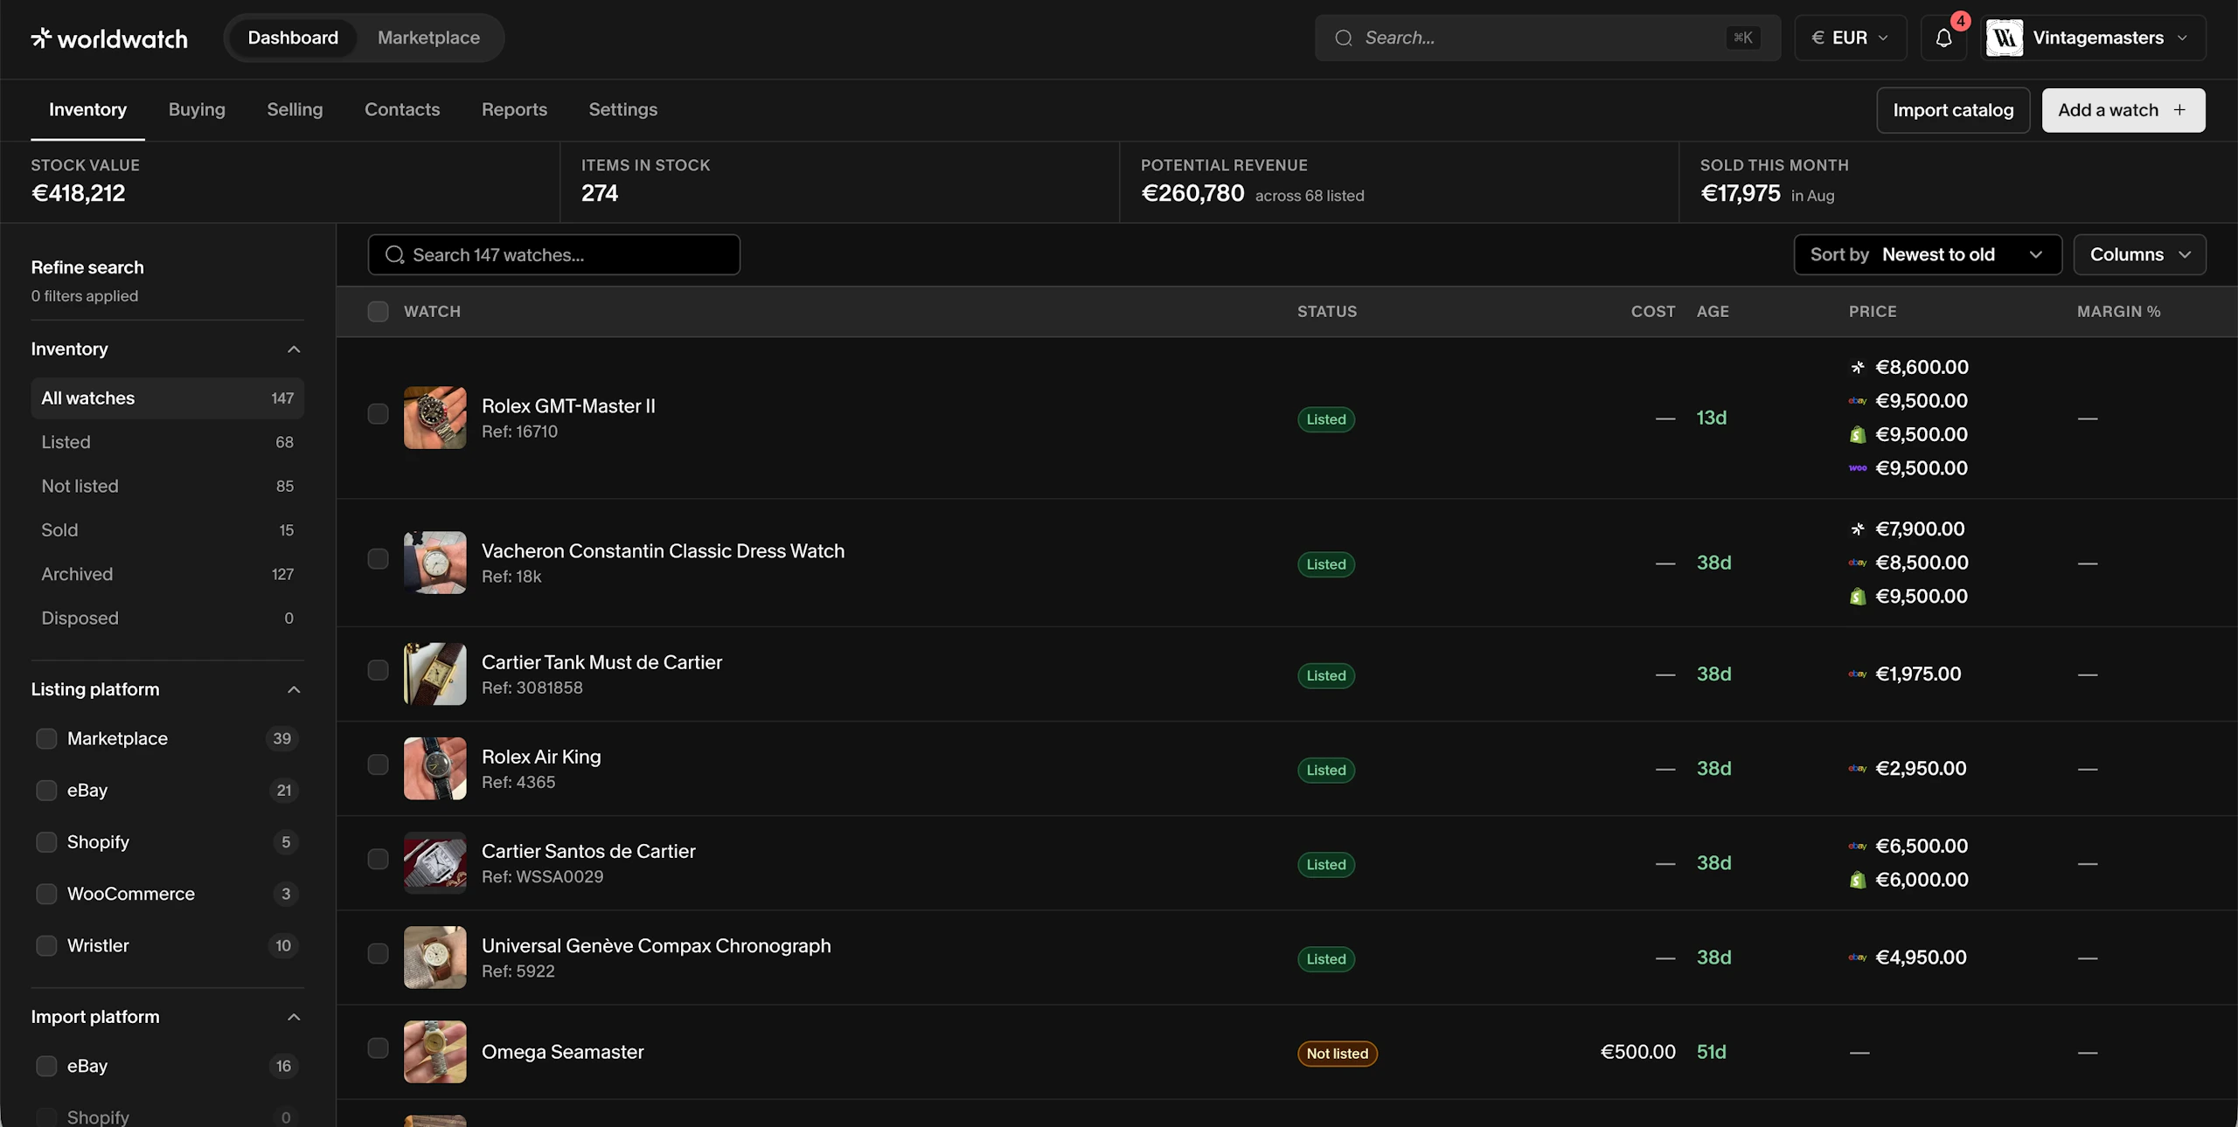Click the eBay icon beside €8,500.00
The width and height of the screenshot is (2238, 1127).
(x=1858, y=563)
